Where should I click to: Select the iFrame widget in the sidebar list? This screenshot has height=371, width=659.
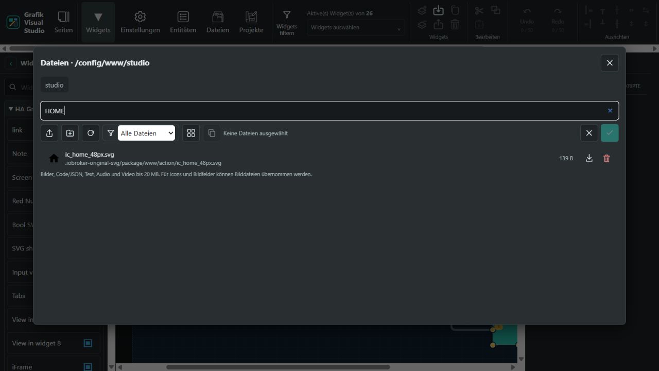coord(54,366)
